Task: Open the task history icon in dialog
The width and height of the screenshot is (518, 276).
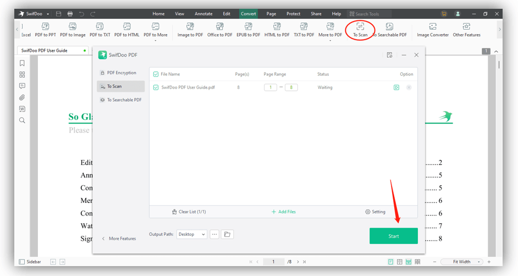Action: pos(389,55)
